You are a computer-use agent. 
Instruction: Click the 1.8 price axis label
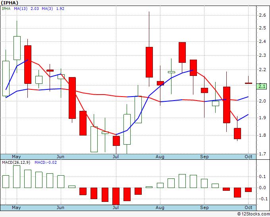262,135
